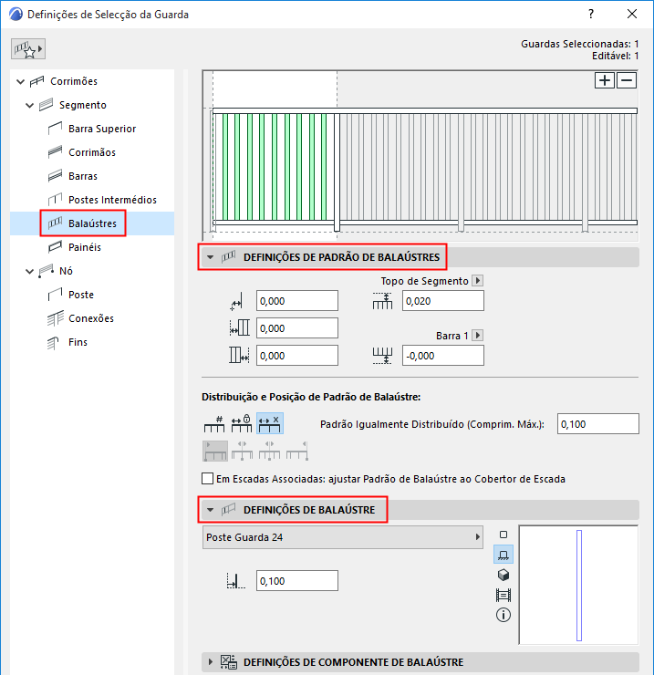Show baluster 2D plan preview square
Image resolution: width=654 pixels, height=675 pixels.
503,535
